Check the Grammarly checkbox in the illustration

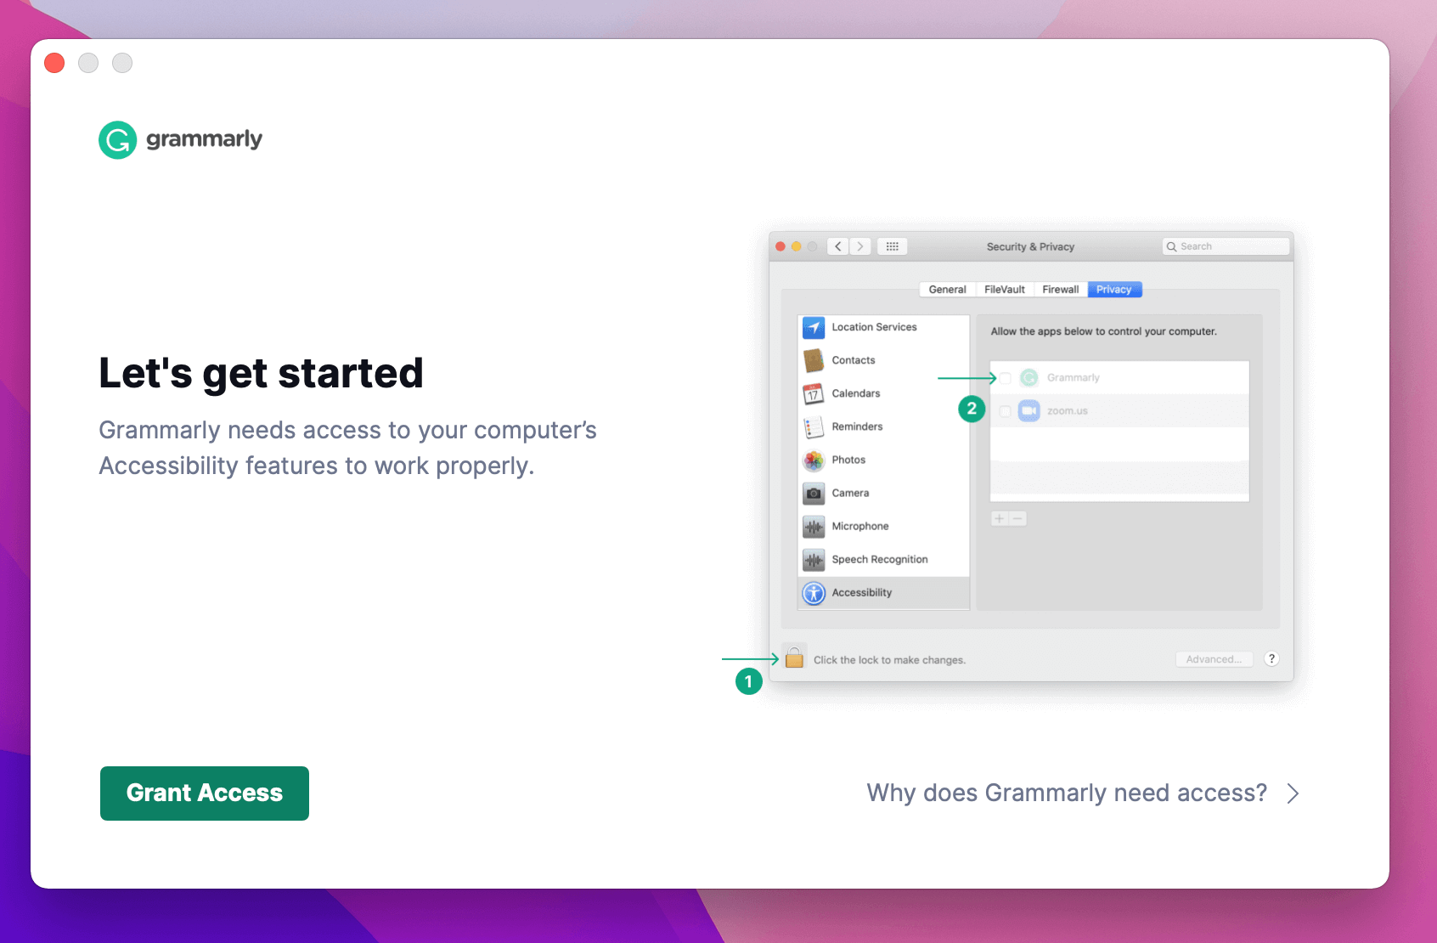tap(1006, 378)
